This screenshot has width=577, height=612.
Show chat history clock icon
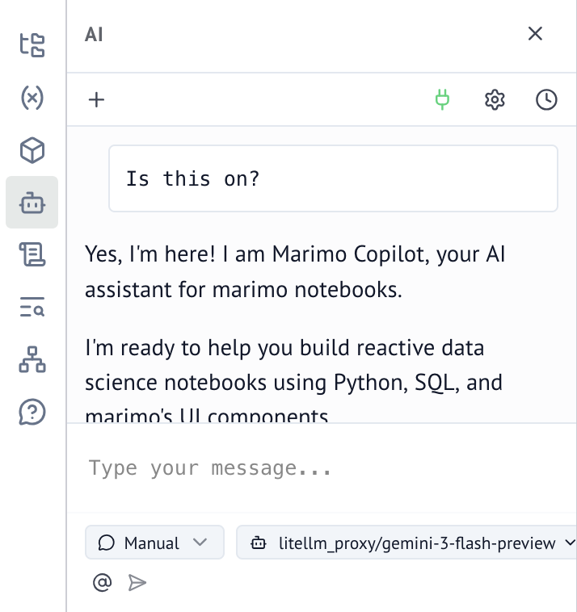[x=547, y=100]
